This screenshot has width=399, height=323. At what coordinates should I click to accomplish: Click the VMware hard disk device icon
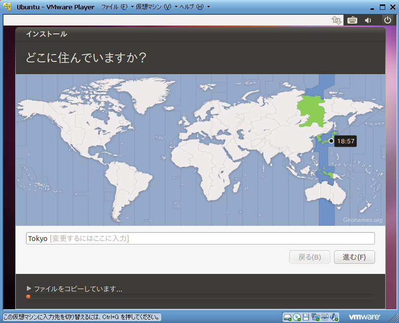click(x=287, y=317)
